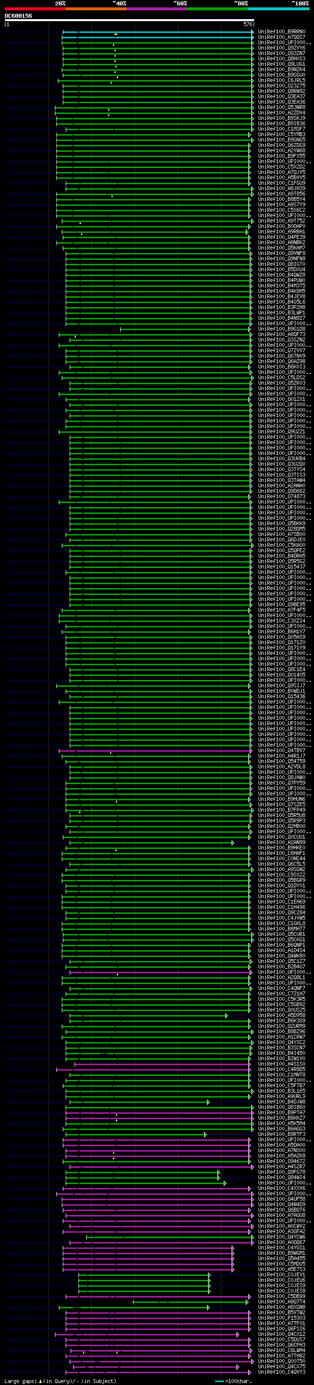This screenshot has height=1385, width=314.
Task: Choose hit UniRef100_A2AN99
Action: (282, 843)
